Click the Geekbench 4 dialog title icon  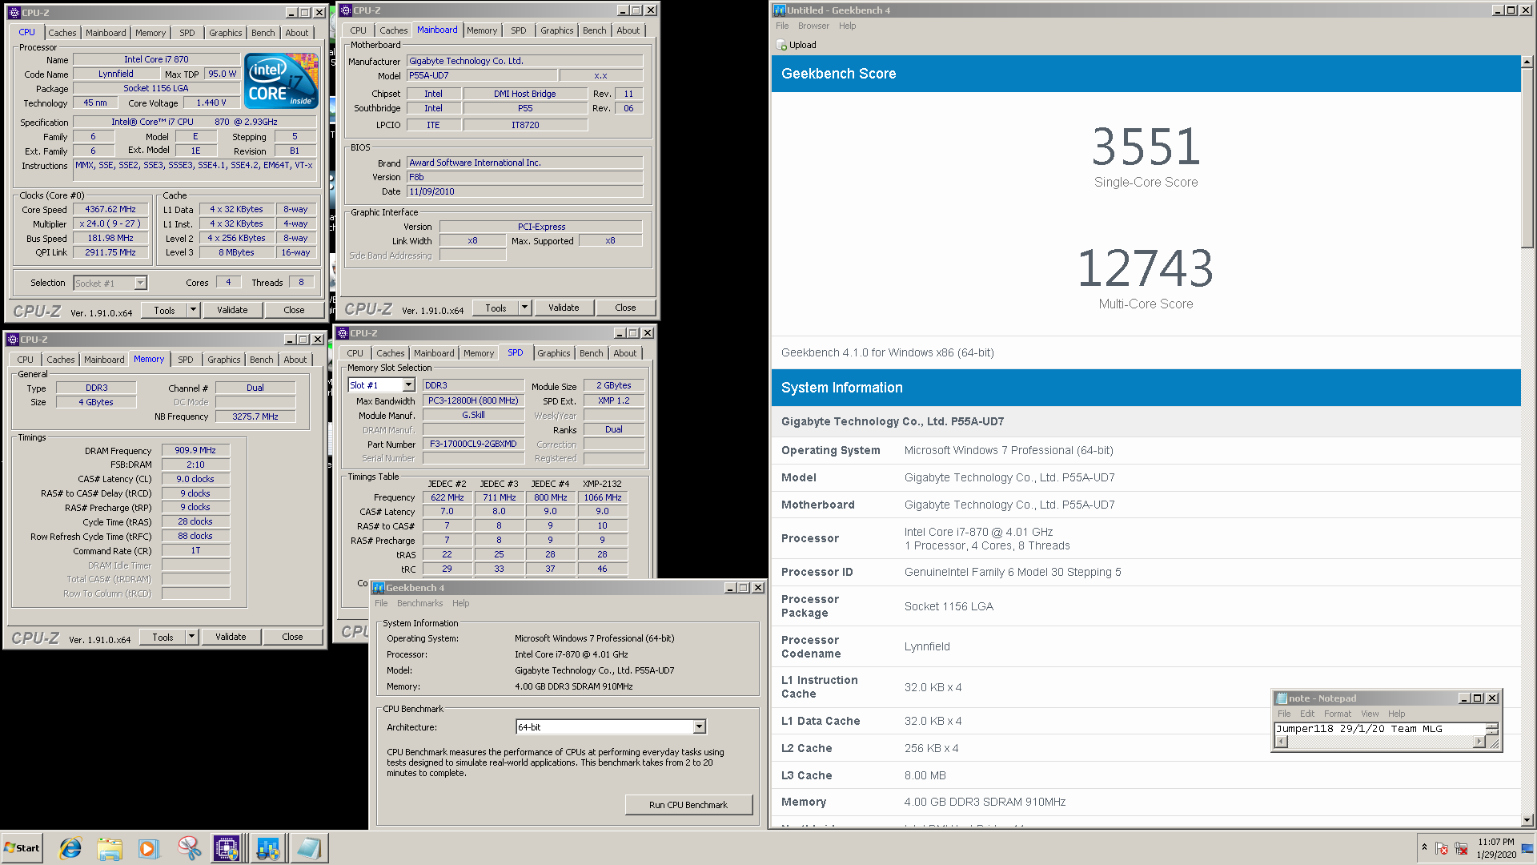pos(379,588)
